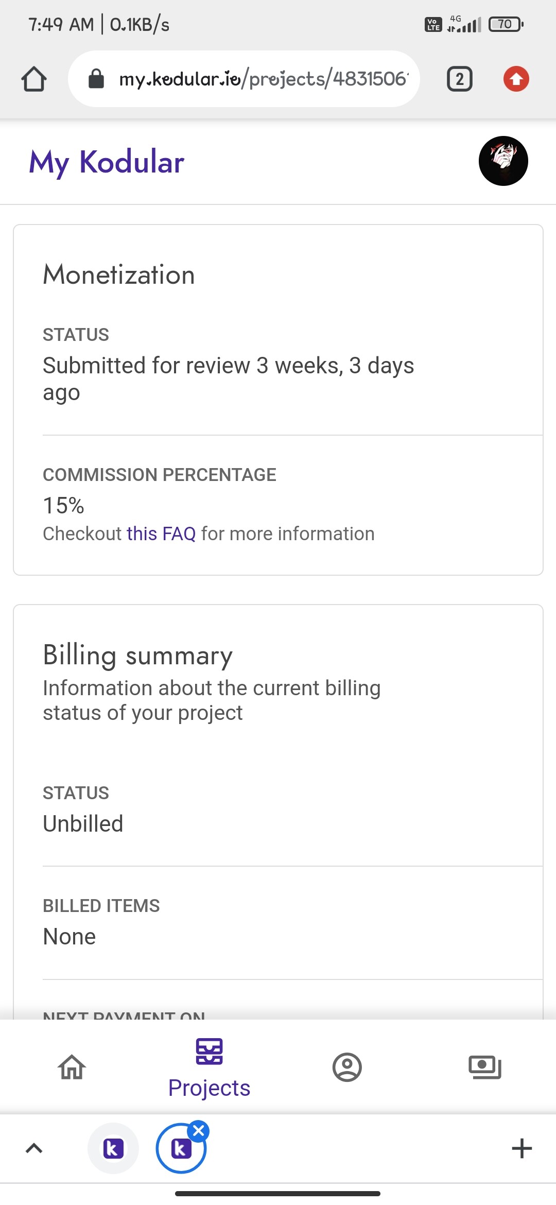Add a new browser tab with plus

[x=522, y=1148]
